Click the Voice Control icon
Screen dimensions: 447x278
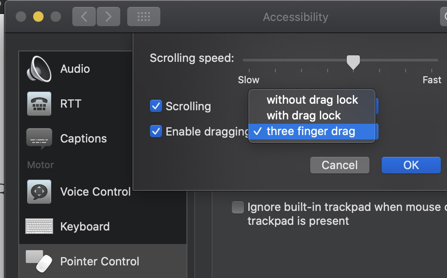click(40, 192)
